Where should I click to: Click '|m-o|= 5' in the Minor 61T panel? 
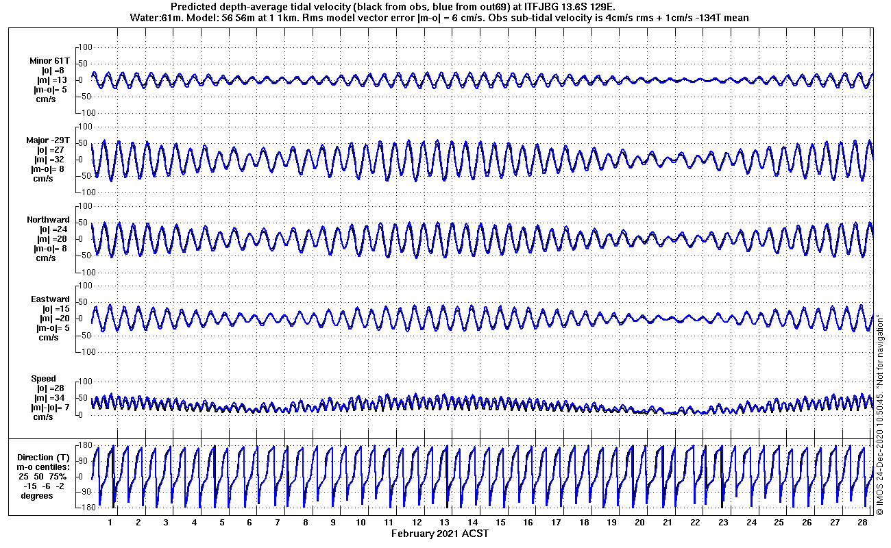(49, 89)
